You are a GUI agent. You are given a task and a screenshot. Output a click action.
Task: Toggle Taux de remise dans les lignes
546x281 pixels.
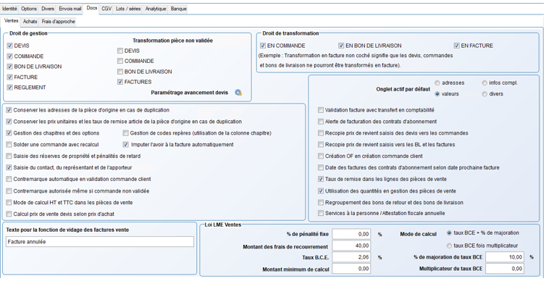pyautogui.click(x=321, y=179)
